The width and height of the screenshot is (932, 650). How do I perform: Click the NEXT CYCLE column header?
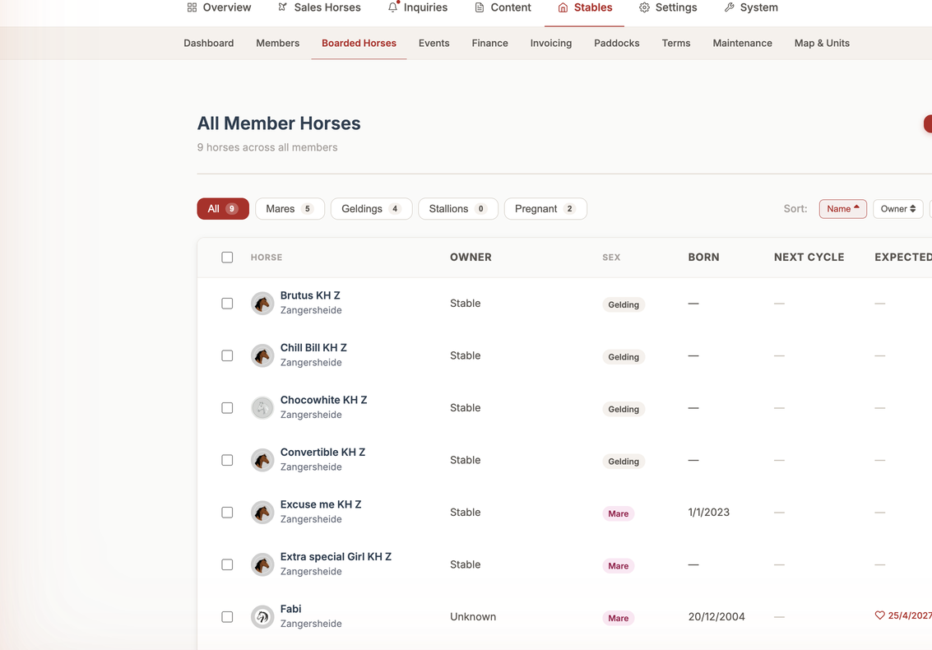pyautogui.click(x=809, y=257)
